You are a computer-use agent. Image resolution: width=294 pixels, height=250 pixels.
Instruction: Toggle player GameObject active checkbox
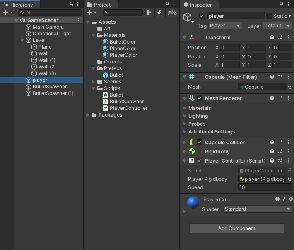point(202,16)
